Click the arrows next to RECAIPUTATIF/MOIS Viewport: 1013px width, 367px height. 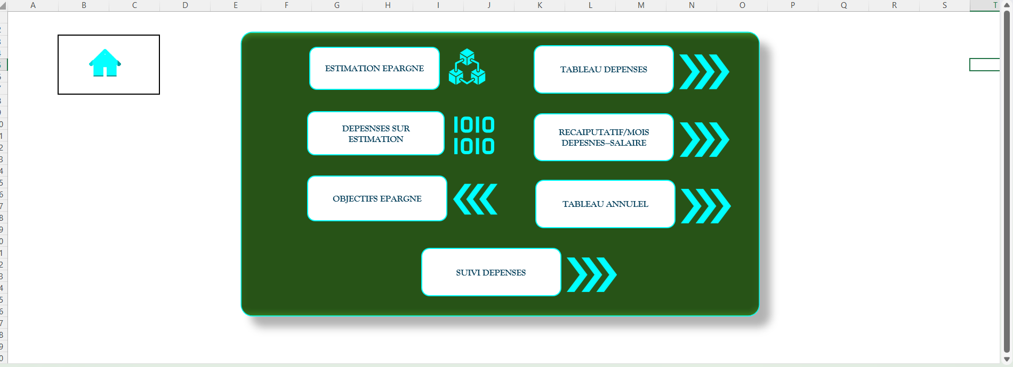(704, 139)
